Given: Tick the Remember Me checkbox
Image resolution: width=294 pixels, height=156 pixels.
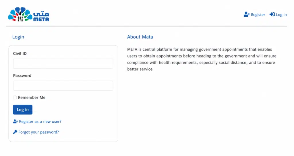Looking at the screenshot, I should point(15,97).
